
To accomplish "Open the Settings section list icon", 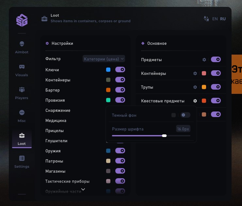I will 22,158.
